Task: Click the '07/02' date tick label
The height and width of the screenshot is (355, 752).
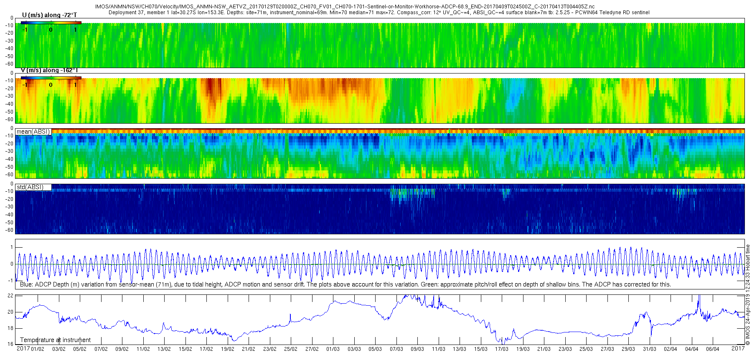Action: 101,349
